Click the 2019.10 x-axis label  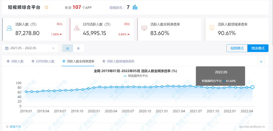(x=77, y=111)
